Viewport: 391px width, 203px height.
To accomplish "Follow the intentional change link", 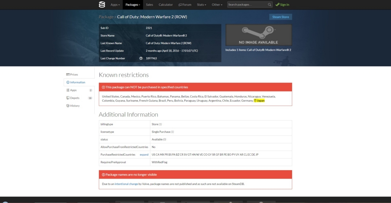I will coord(126,184).
